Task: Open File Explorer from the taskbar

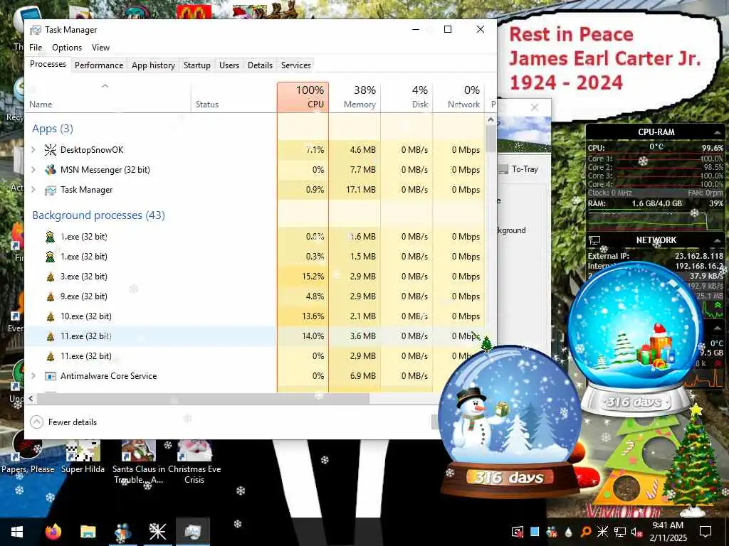Action: point(88,532)
